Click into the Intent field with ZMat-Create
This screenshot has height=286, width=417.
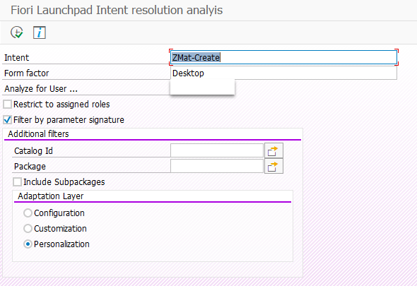coord(283,57)
